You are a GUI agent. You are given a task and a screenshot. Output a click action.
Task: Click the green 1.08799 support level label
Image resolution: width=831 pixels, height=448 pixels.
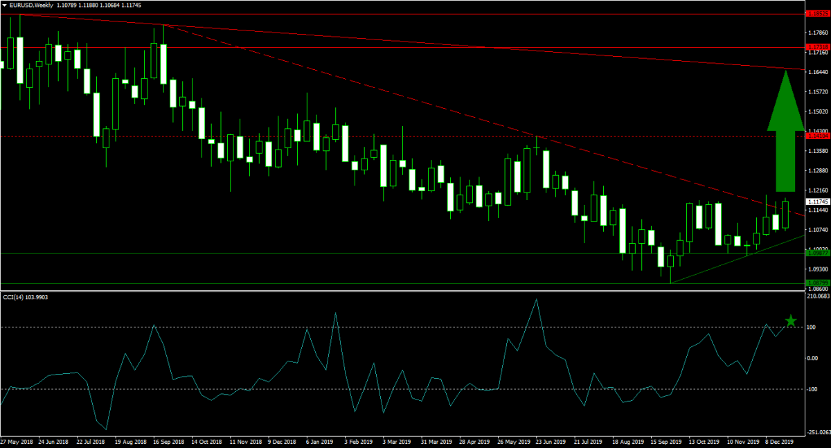point(817,283)
